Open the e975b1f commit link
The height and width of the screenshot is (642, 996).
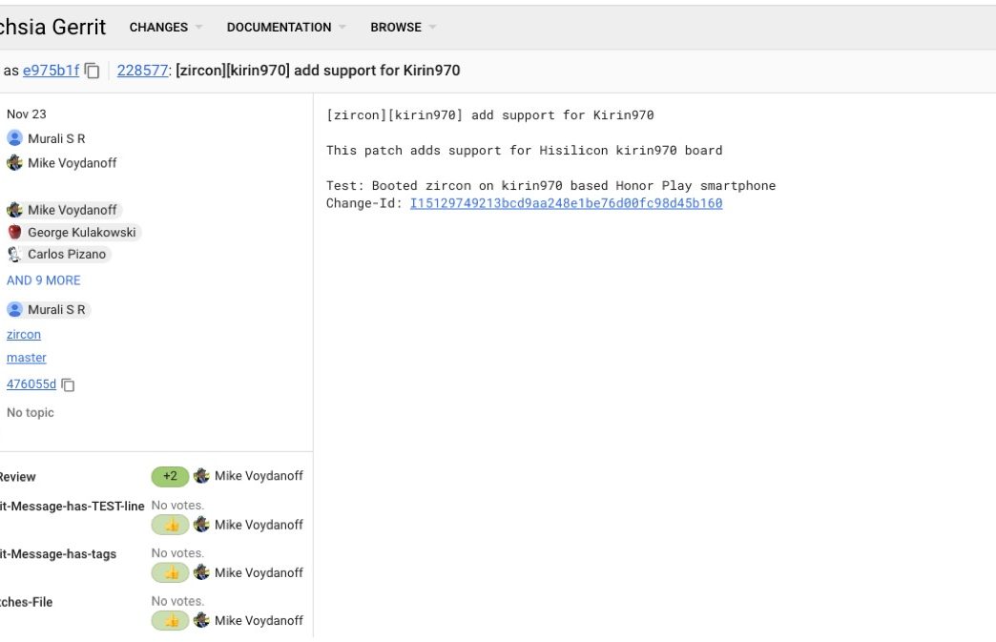coord(52,71)
